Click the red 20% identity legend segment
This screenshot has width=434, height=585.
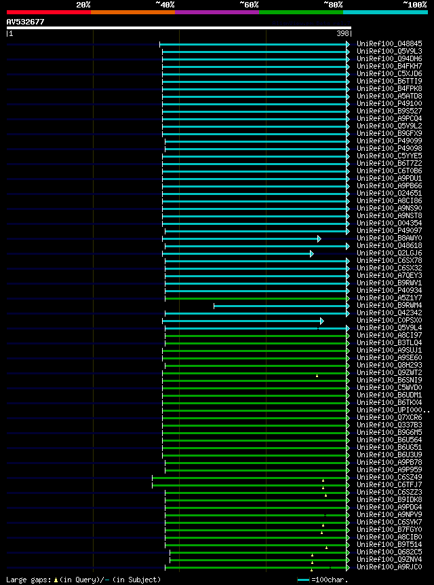[49, 12]
